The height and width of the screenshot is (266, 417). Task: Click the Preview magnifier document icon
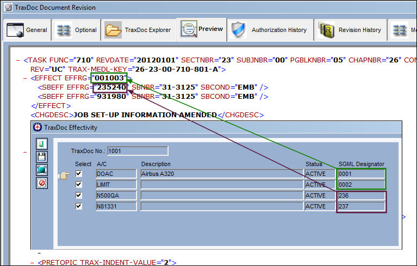coord(189,29)
